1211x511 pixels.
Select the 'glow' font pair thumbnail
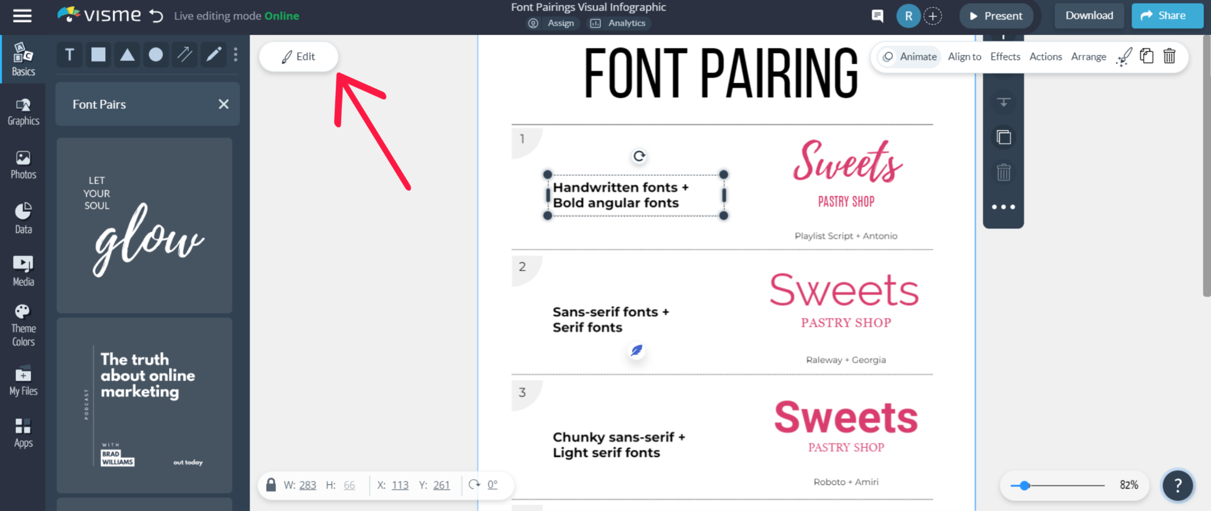coord(144,225)
